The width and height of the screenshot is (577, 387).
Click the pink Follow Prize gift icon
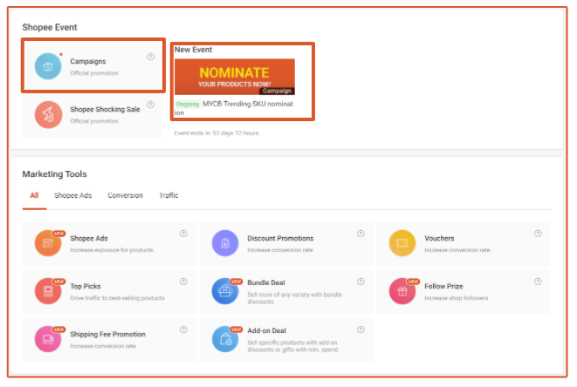(402, 291)
